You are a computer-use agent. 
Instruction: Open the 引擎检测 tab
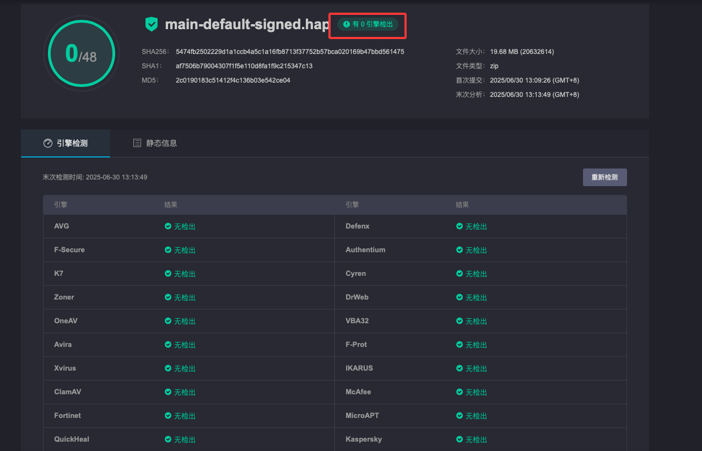click(x=66, y=143)
